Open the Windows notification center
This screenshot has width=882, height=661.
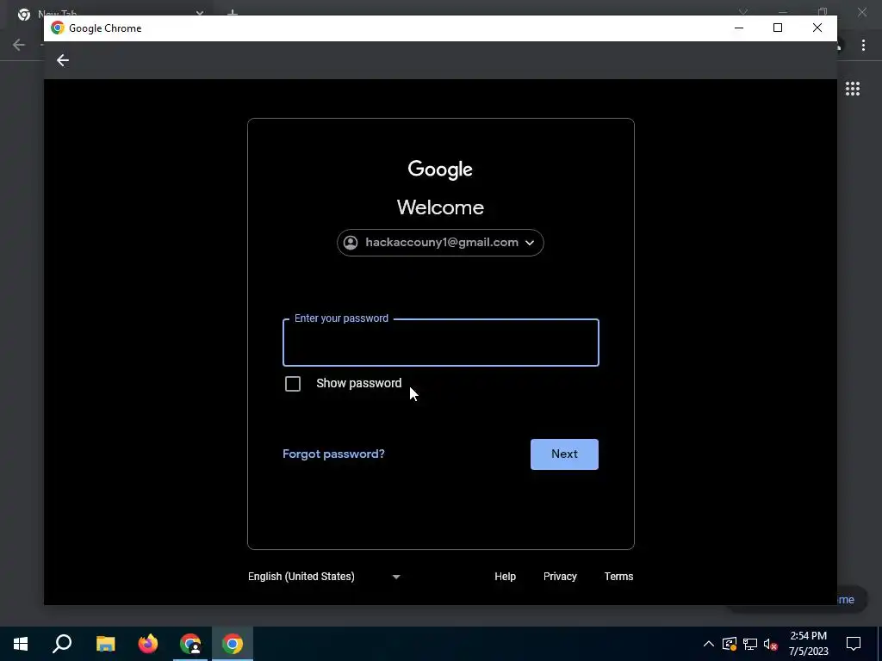coord(854,644)
